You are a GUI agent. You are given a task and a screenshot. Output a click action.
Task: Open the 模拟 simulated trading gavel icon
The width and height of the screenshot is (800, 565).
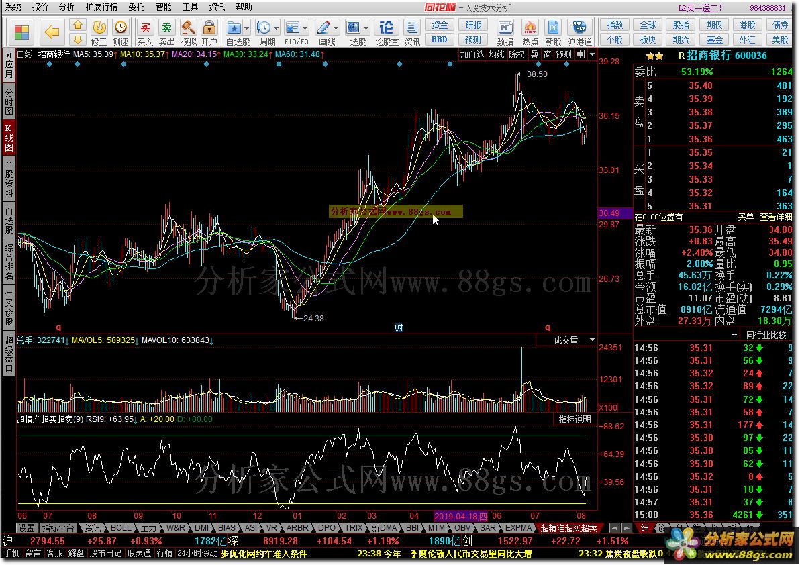tap(189, 33)
